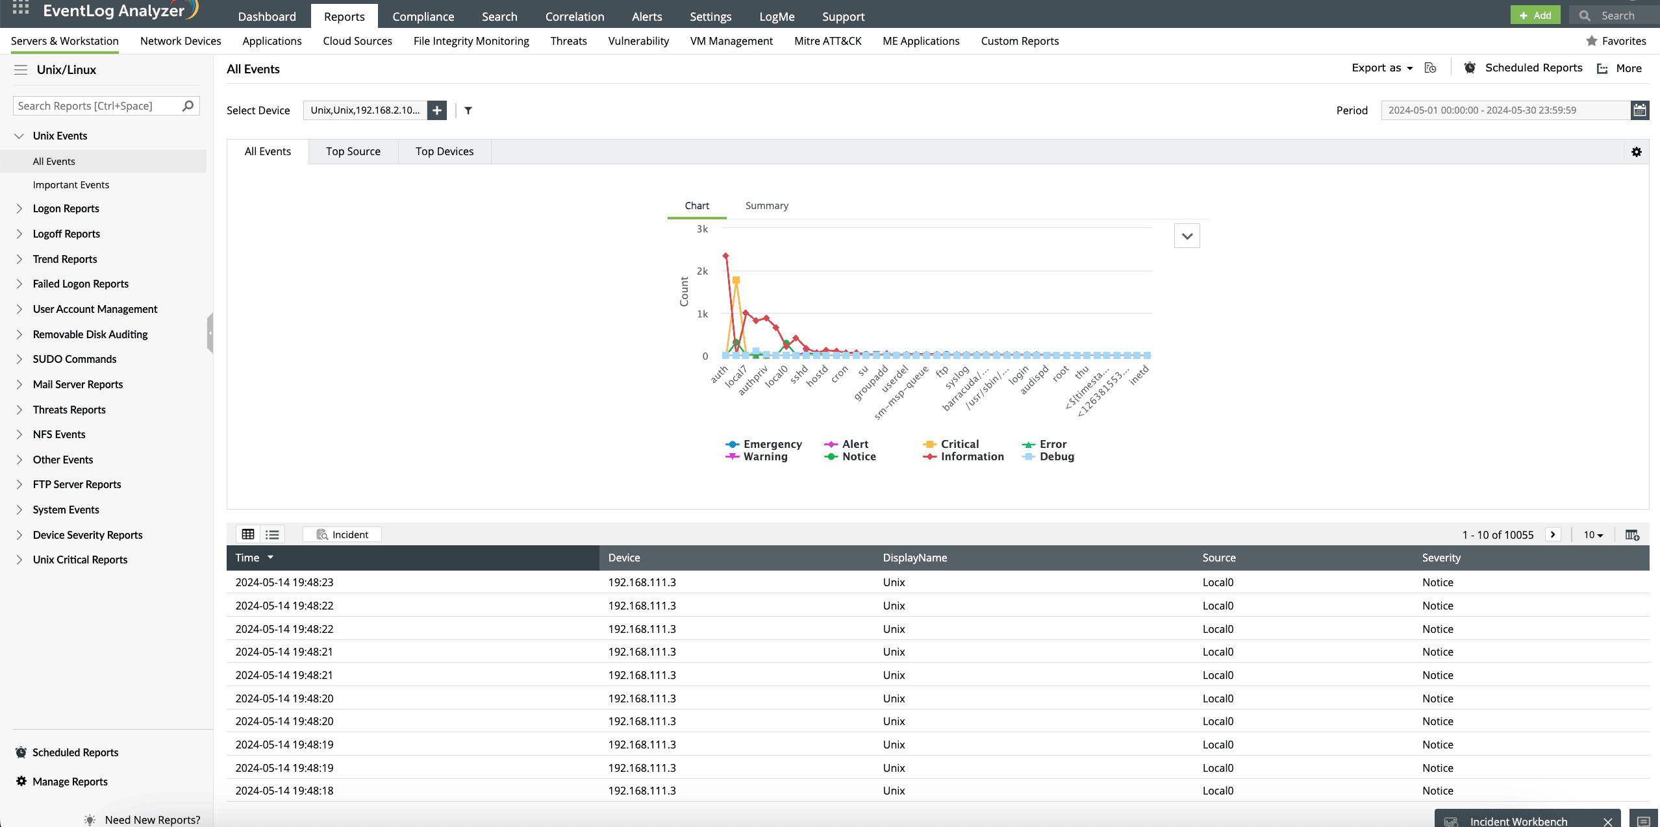Switch to the Top Devices tab

pos(444,151)
